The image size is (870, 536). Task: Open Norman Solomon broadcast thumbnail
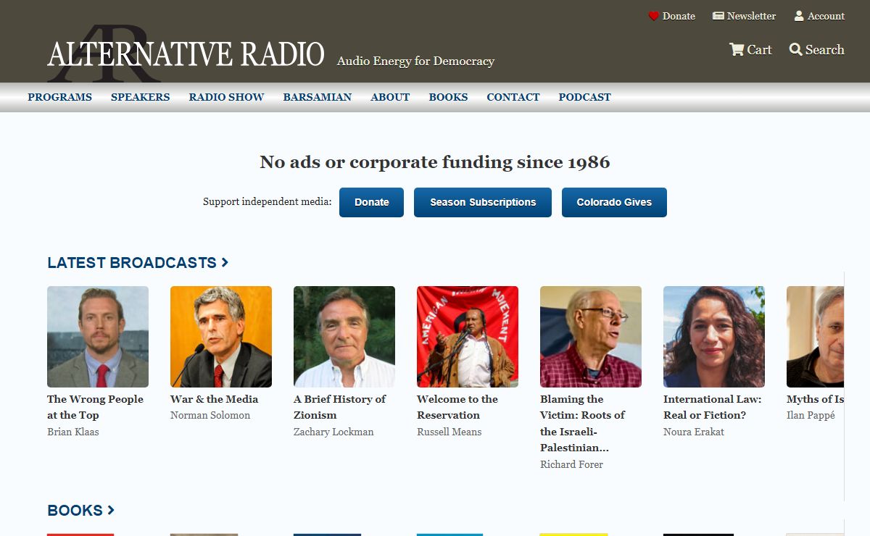[221, 337]
